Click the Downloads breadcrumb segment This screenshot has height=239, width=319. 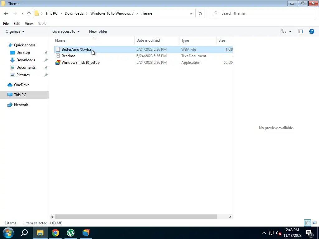(74, 13)
